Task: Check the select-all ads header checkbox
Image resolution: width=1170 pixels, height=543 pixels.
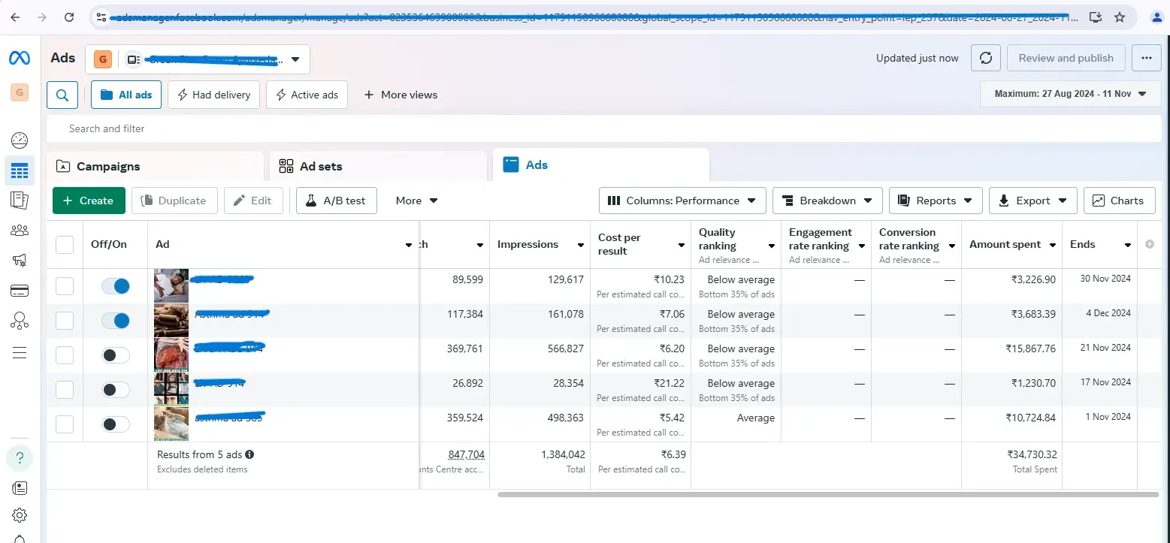Action: [65, 245]
